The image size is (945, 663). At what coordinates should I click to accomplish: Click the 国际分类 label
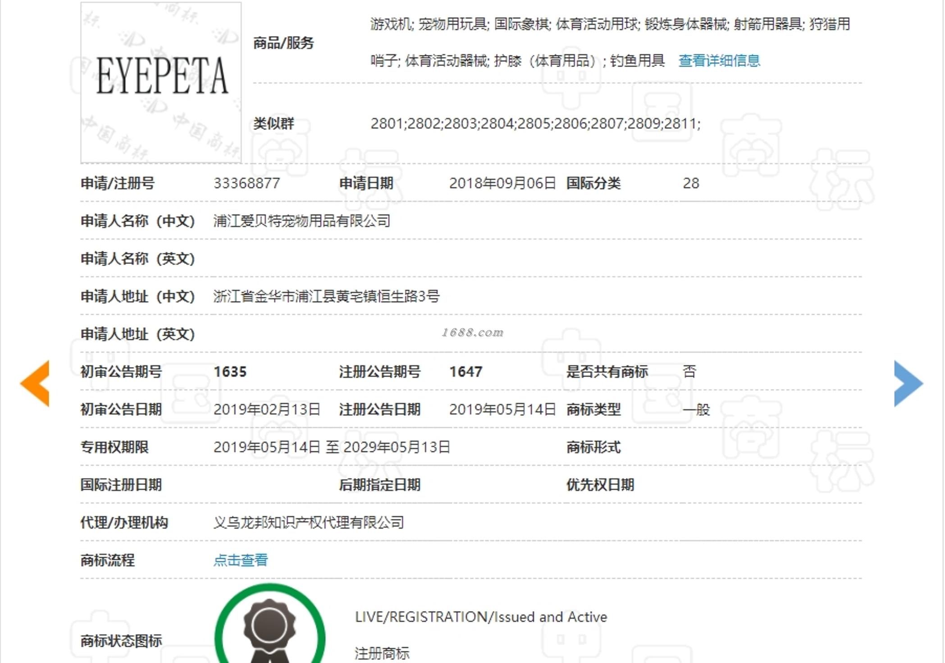(593, 183)
